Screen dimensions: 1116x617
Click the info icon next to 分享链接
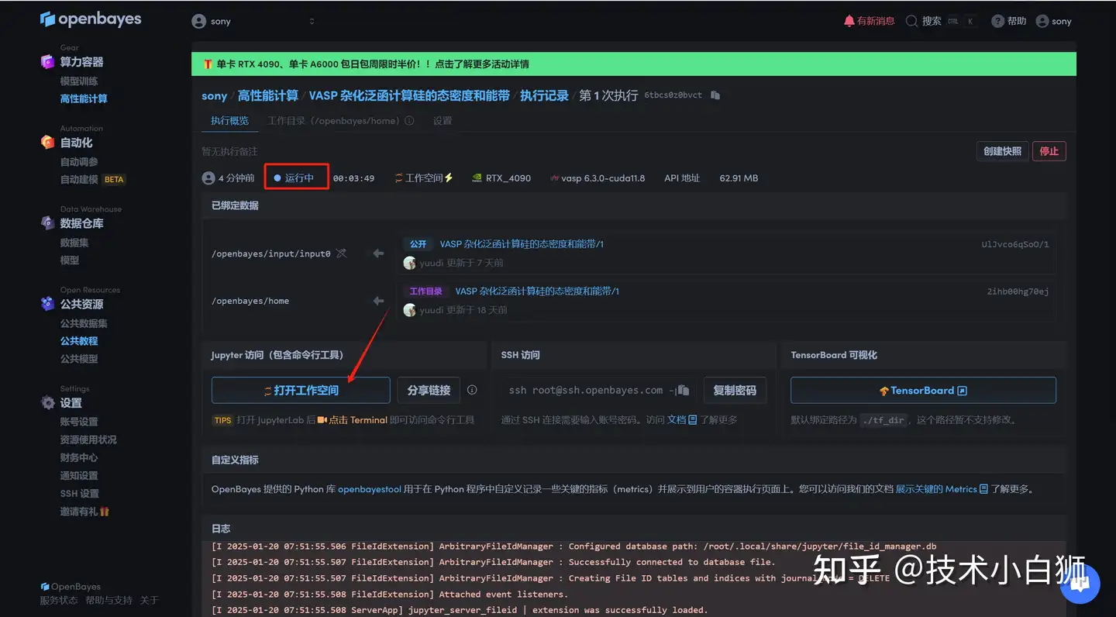point(472,390)
